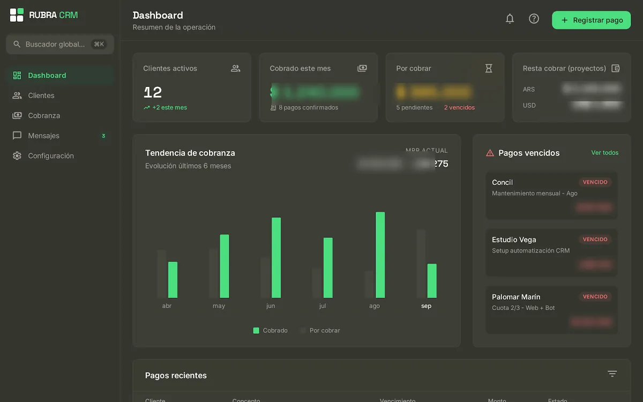Click the 5 pendientes text
This screenshot has width=643, height=402.
414,108
